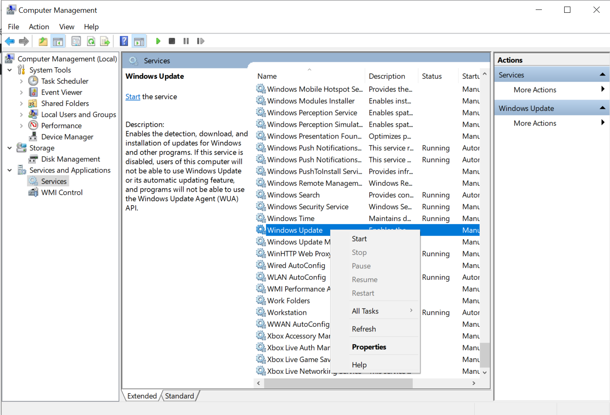Expand the Event Viewer tree node
The height and width of the screenshot is (415, 610).
point(21,92)
